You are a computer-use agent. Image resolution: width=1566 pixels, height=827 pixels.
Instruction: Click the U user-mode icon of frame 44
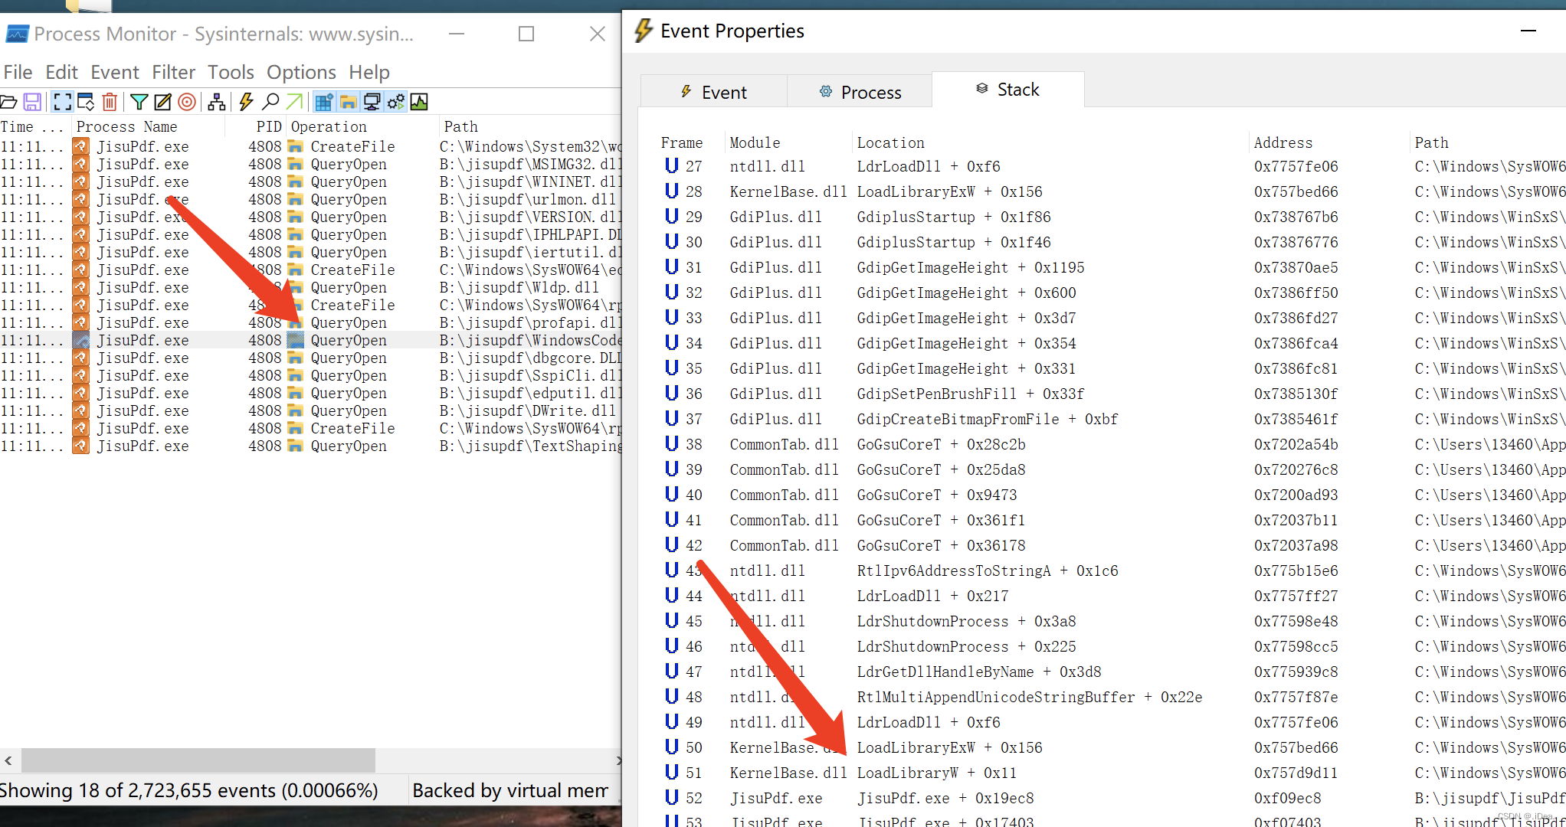pyautogui.click(x=672, y=595)
